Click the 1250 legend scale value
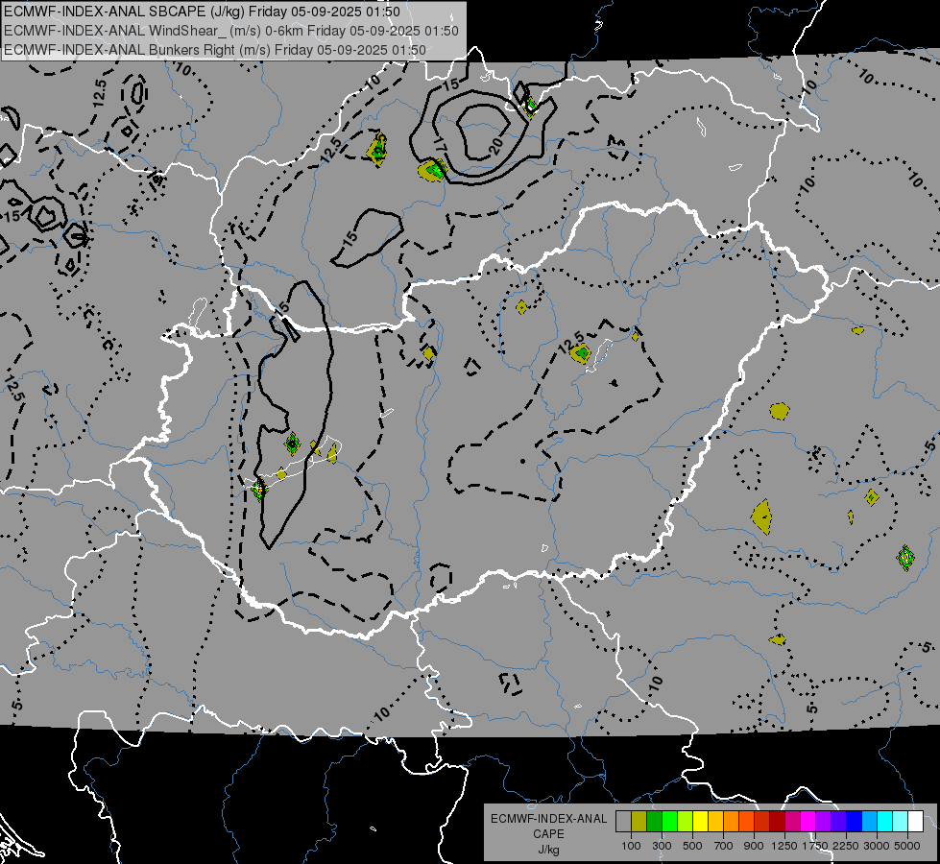The width and height of the screenshot is (940, 864). point(784,846)
